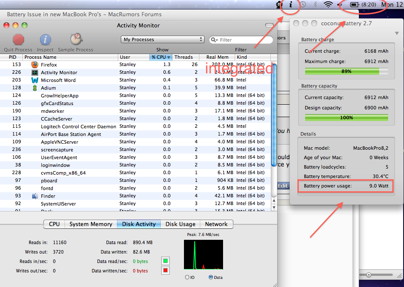This screenshot has width=404, height=287.
Task: Sort by Kind column header
Action: pos(253,57)
